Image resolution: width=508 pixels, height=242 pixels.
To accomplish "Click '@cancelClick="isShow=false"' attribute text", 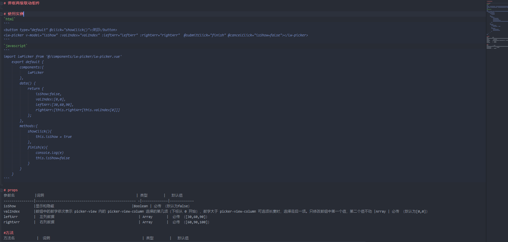I will pos(255,35).
